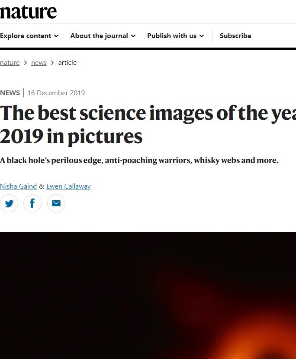Click the NEWS label above the headline
Screen dimensions: 296x359
click(x=10, y=93)
